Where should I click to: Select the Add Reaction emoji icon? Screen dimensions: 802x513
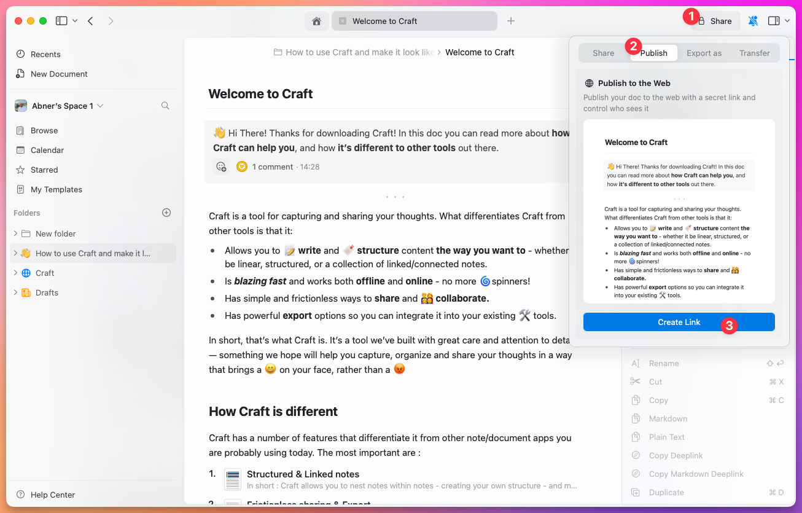pos(221,166)
